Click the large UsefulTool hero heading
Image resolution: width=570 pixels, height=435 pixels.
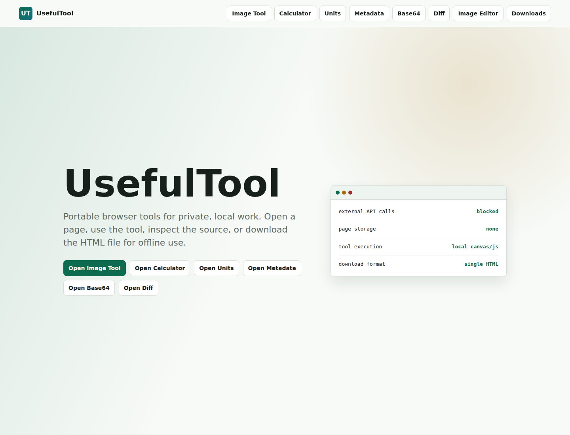click(172, 183)
